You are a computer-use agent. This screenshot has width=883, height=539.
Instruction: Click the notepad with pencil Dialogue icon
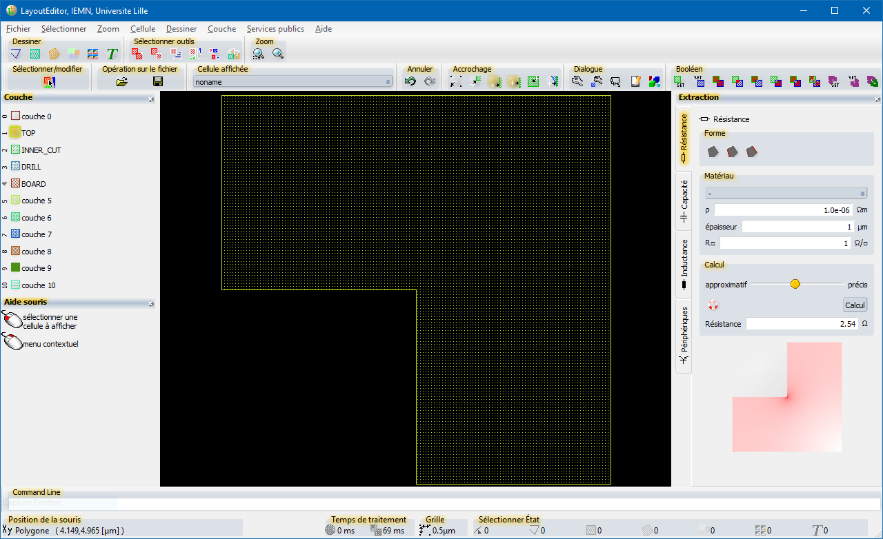click(x=635, y=81)
